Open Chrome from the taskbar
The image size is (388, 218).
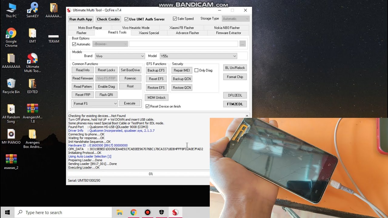pyautogui.click(x=133, y=212)
